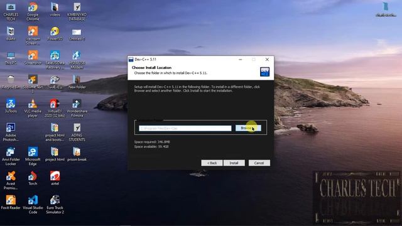
Task: Select the VirtualDJ 2020 shortcut
Action: (x=55, y=108)
